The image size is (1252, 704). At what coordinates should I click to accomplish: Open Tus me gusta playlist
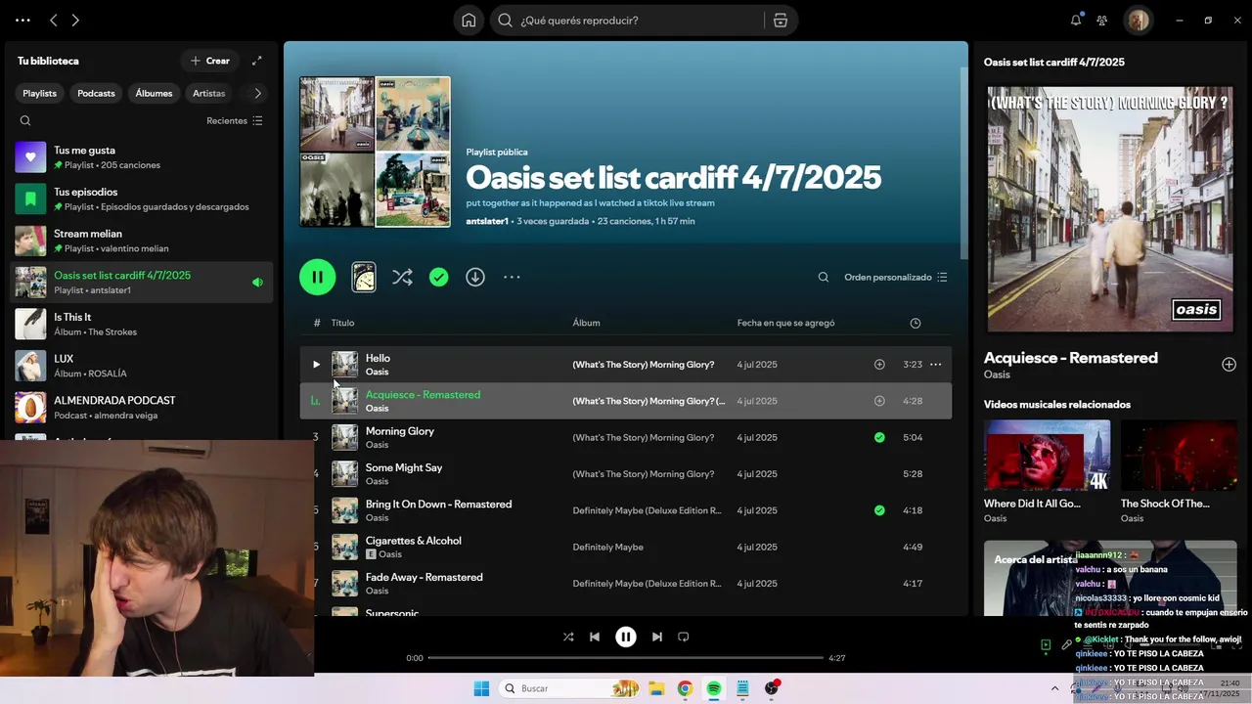pyautogui.click(x=142, y=157)
